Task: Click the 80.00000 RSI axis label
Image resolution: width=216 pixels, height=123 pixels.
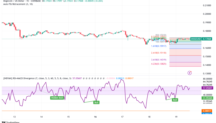Action: click(207, 79)
